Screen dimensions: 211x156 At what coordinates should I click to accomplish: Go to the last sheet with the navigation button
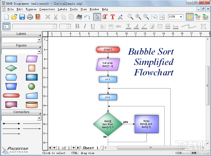pos(78,148)
